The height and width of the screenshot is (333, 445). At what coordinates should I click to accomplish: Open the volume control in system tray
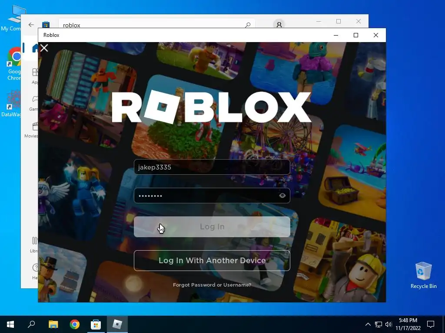pos(389,324)
